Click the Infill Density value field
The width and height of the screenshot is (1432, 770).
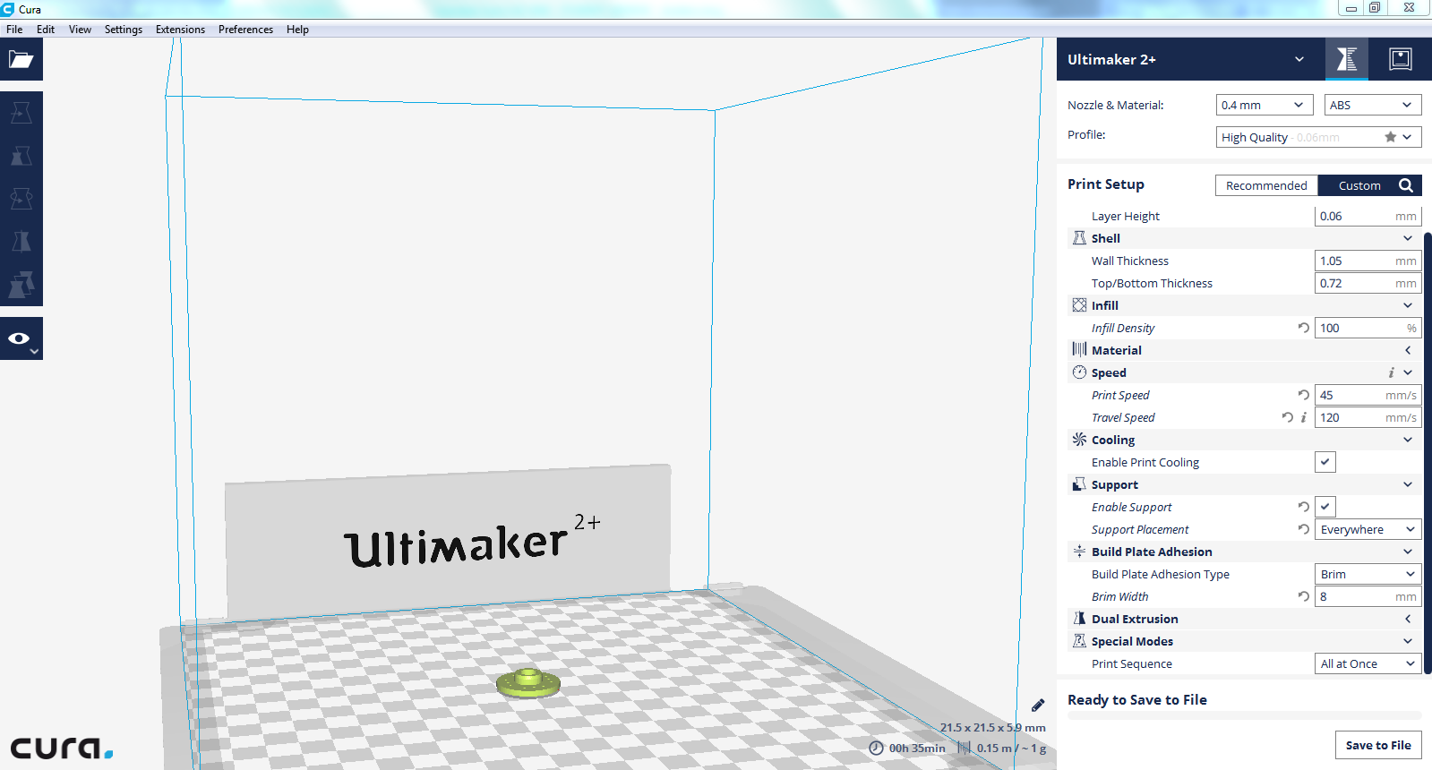point(1368,328)
